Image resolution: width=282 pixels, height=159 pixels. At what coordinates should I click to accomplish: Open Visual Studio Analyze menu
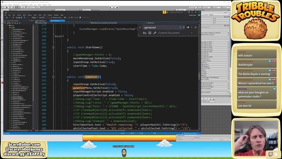tap(50, 15)
